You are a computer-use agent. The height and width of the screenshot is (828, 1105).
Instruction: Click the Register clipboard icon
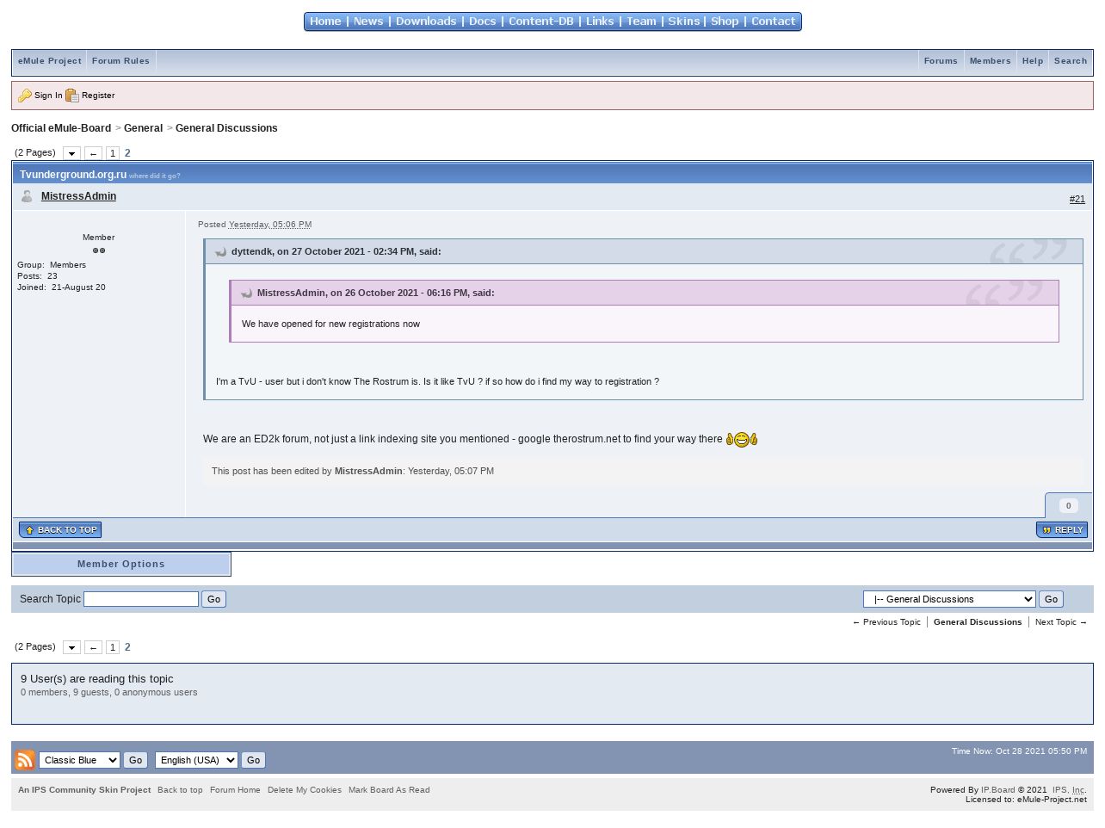(72, 96)
